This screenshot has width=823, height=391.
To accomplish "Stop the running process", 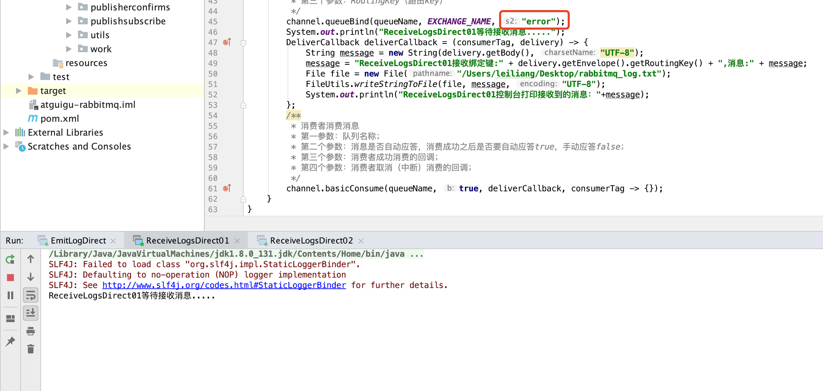I will (10, 277).
